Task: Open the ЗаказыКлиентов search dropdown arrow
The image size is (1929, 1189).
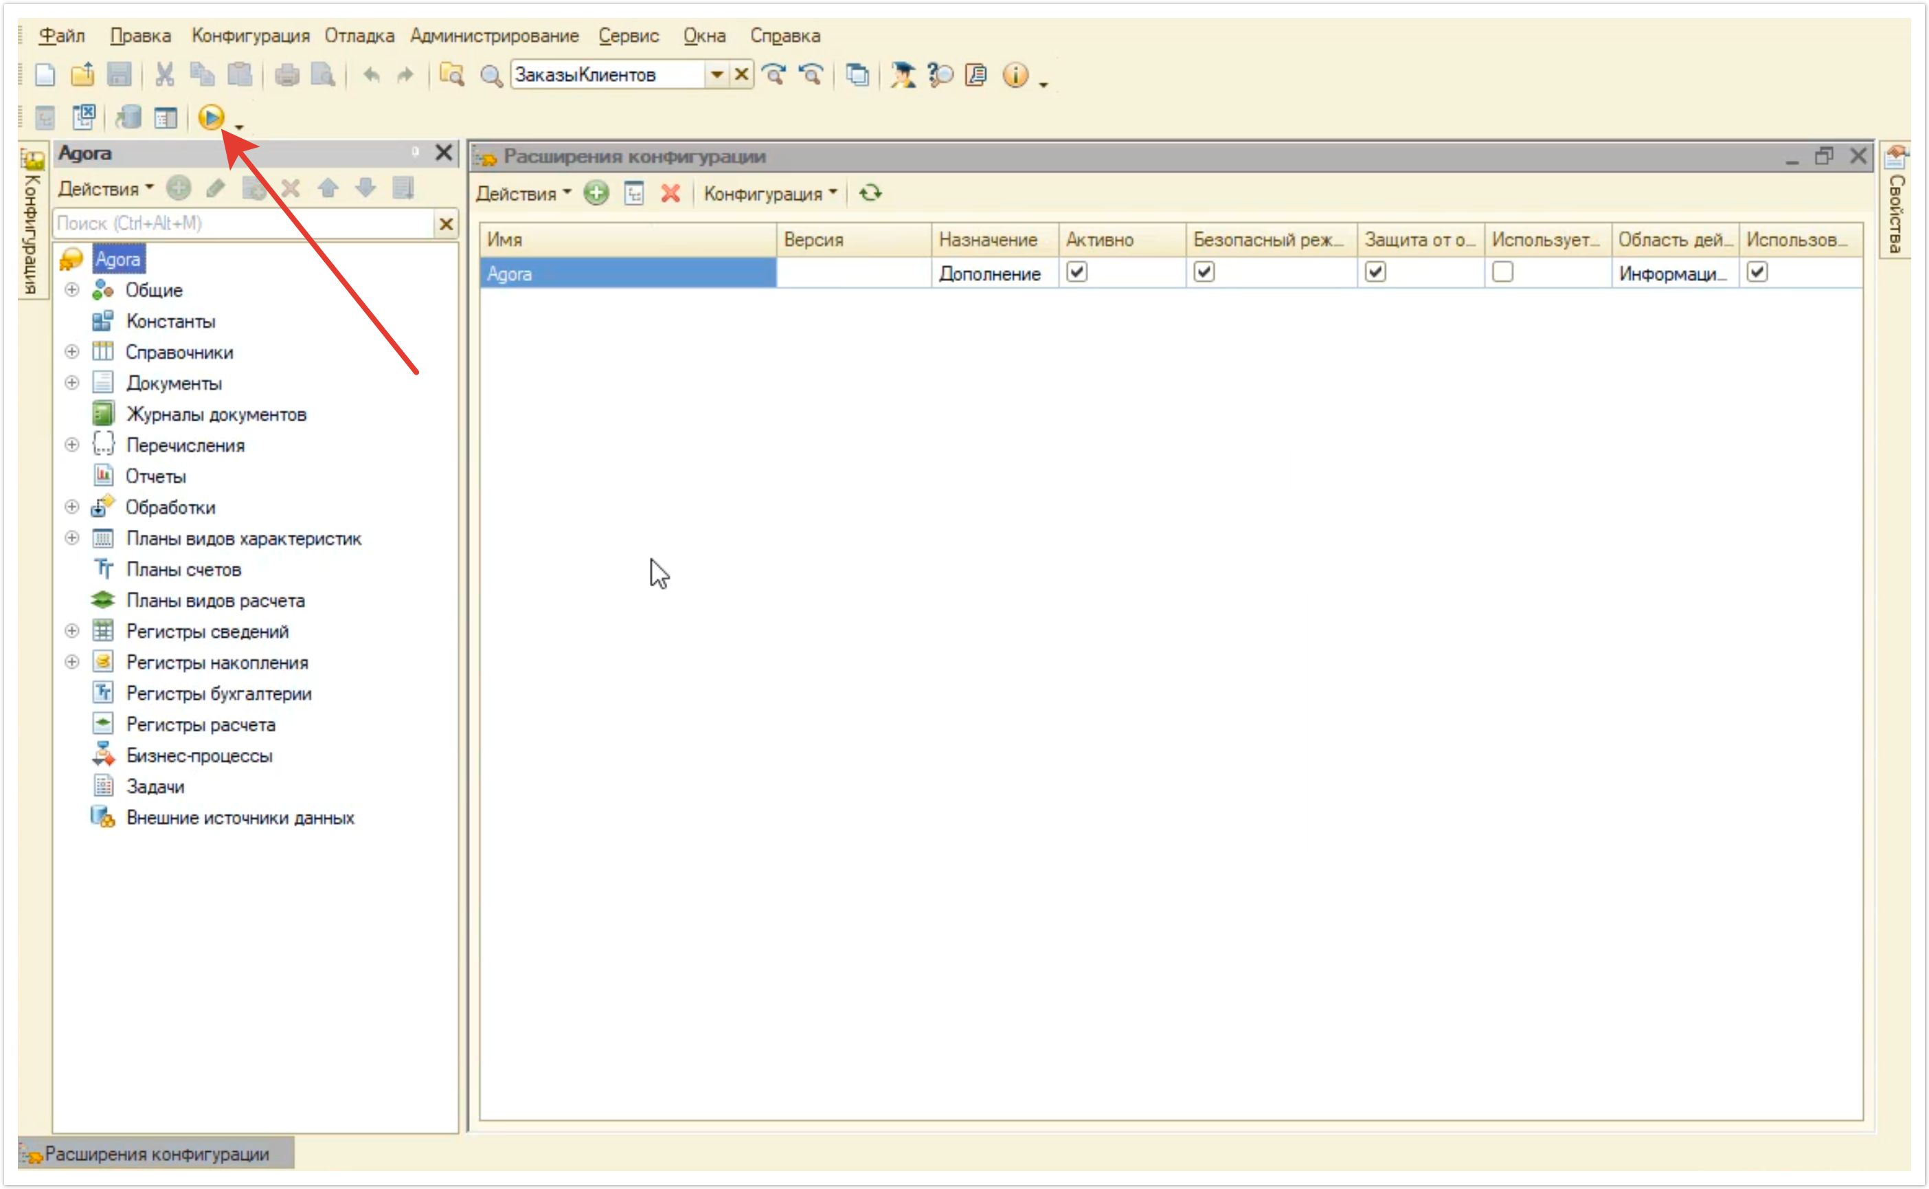Action: point(717,75)
